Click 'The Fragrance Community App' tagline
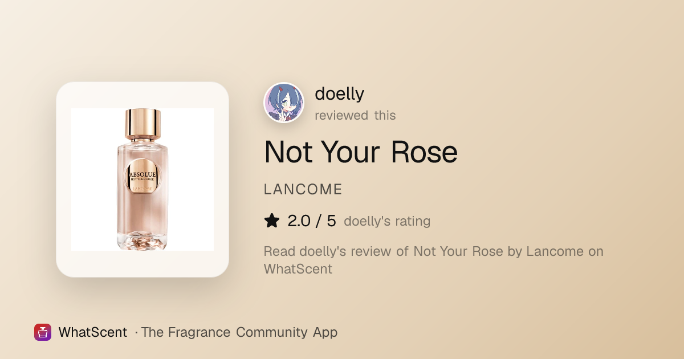Image resolution: width=684 pixels, height=359 pixels. tap(239, 332)
